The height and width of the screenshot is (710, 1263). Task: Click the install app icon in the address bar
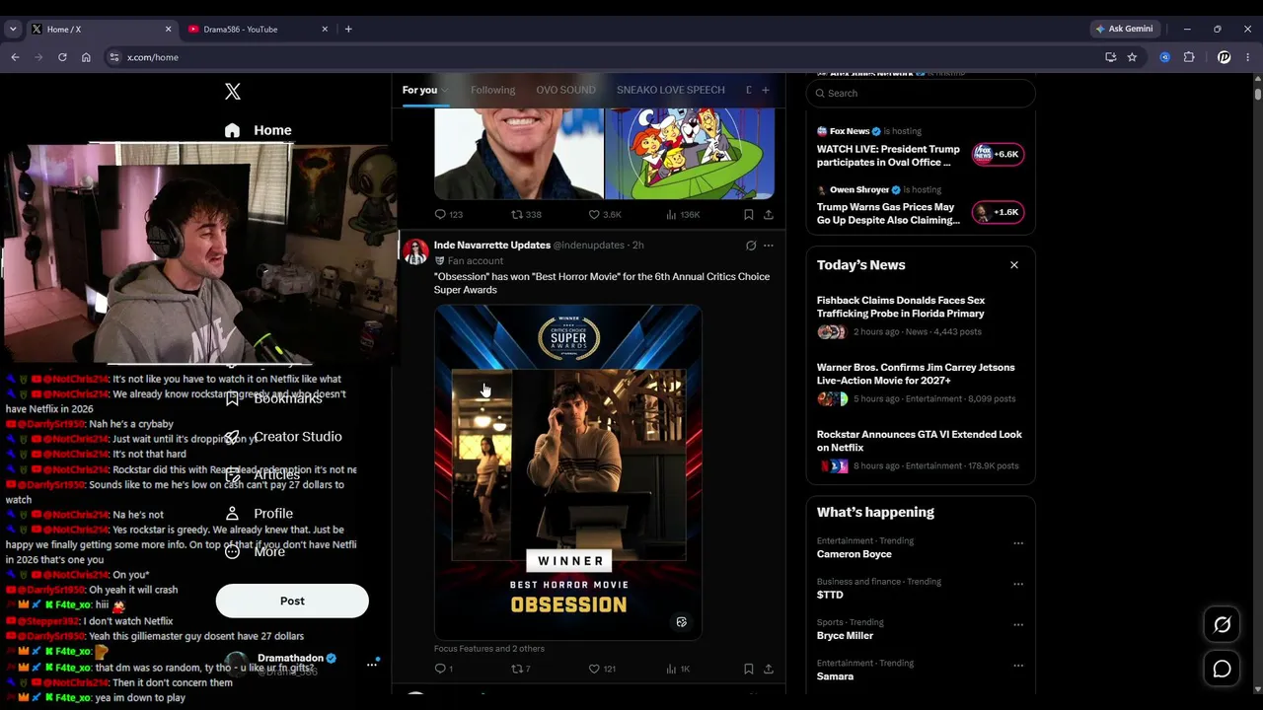pos(1110,57)
